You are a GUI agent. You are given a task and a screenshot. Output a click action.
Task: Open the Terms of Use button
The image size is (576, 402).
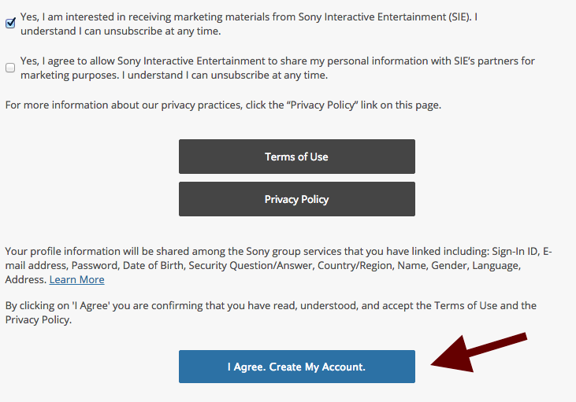point(296,157)
